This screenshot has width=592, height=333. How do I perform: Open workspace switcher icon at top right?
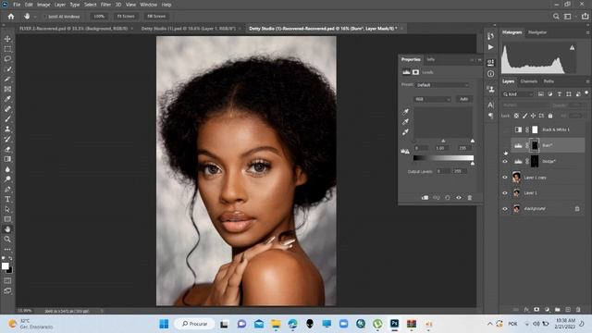coord(568,17)
